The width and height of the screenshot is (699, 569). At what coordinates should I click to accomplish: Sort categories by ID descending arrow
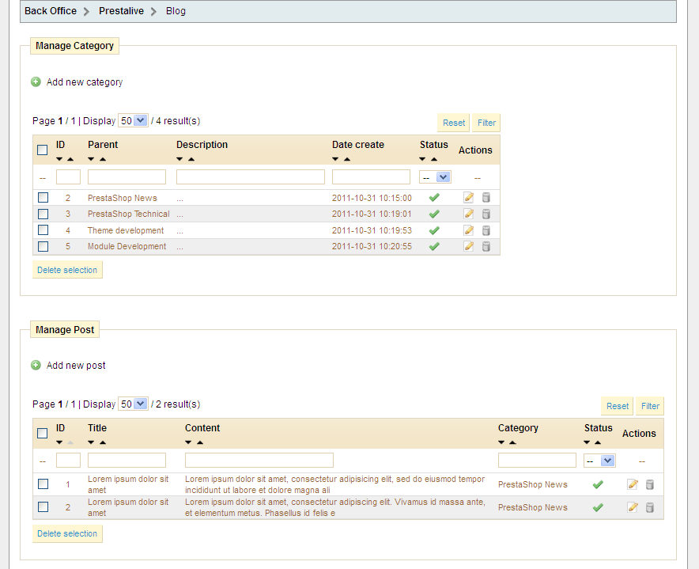(60, 160)
